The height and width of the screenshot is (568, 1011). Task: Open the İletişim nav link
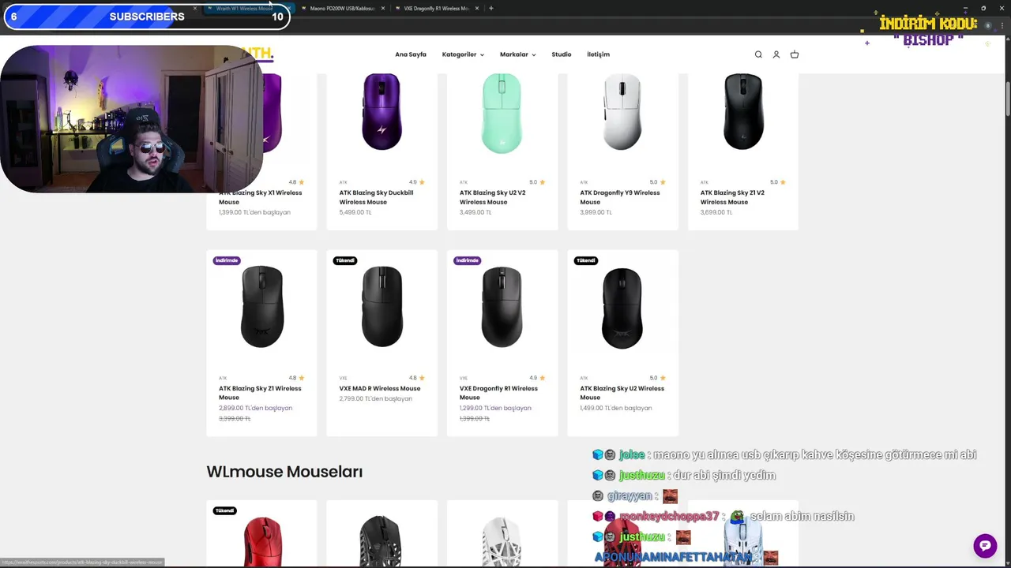pos(598,54)
